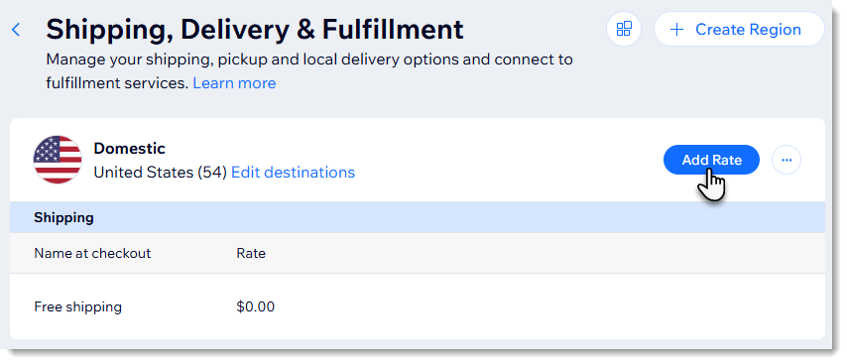The width and height of the screenshot is (847, 364).
Task: Click the empty area right of $0.00
Action: pos(541,306)
